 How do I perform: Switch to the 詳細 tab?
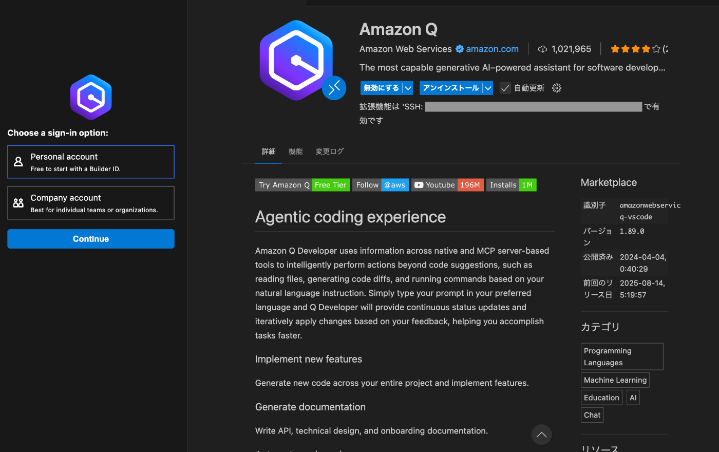[x=269, y=152]
